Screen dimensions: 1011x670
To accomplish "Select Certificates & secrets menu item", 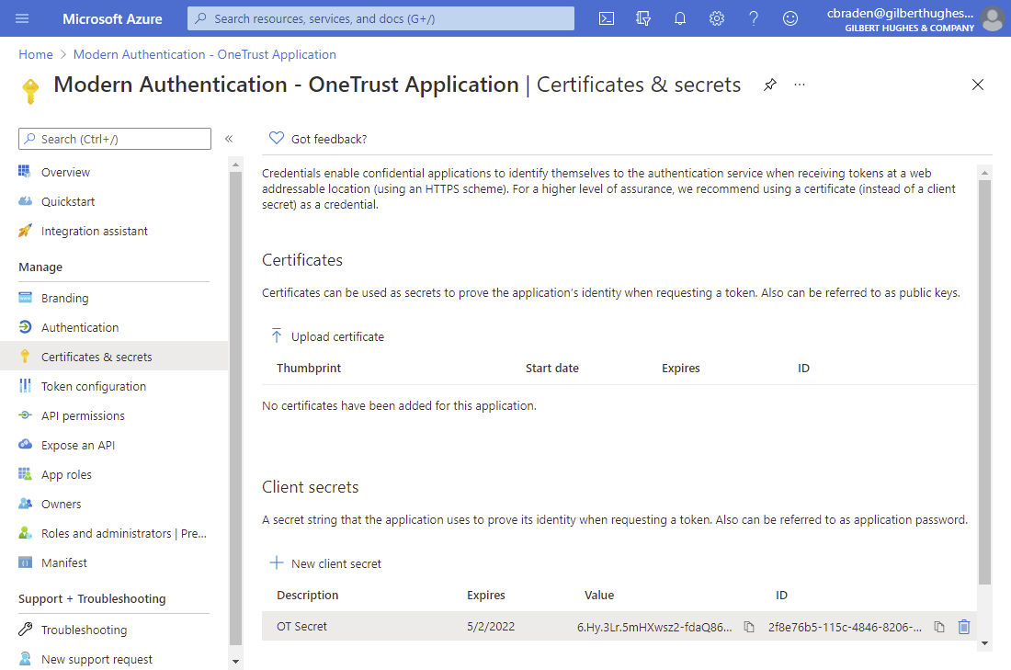I will coord(114,357).
